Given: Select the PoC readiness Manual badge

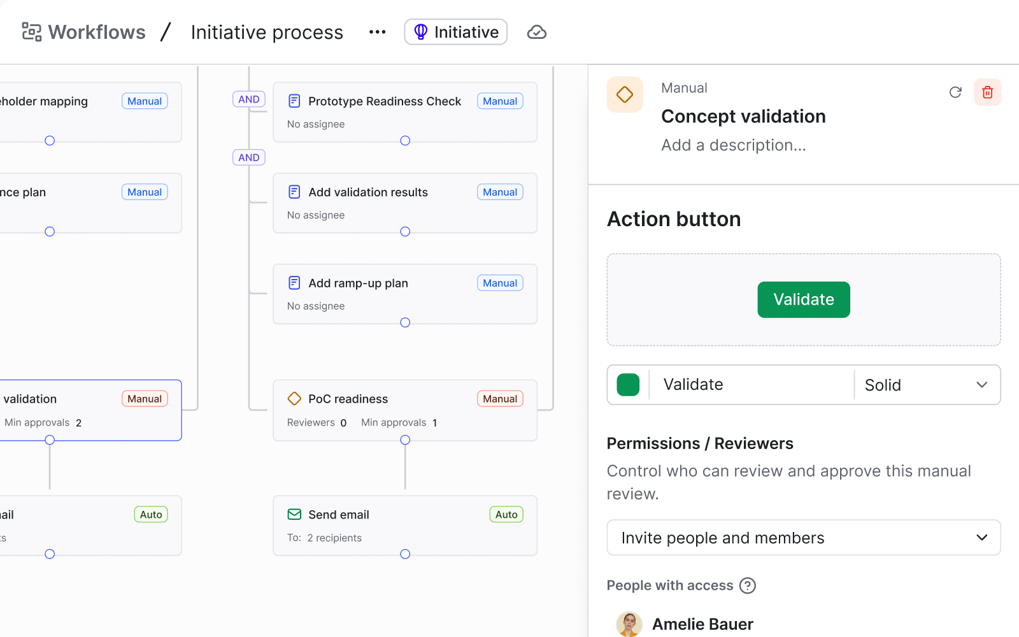Looking at the screenshot, I should click(500, 399).
